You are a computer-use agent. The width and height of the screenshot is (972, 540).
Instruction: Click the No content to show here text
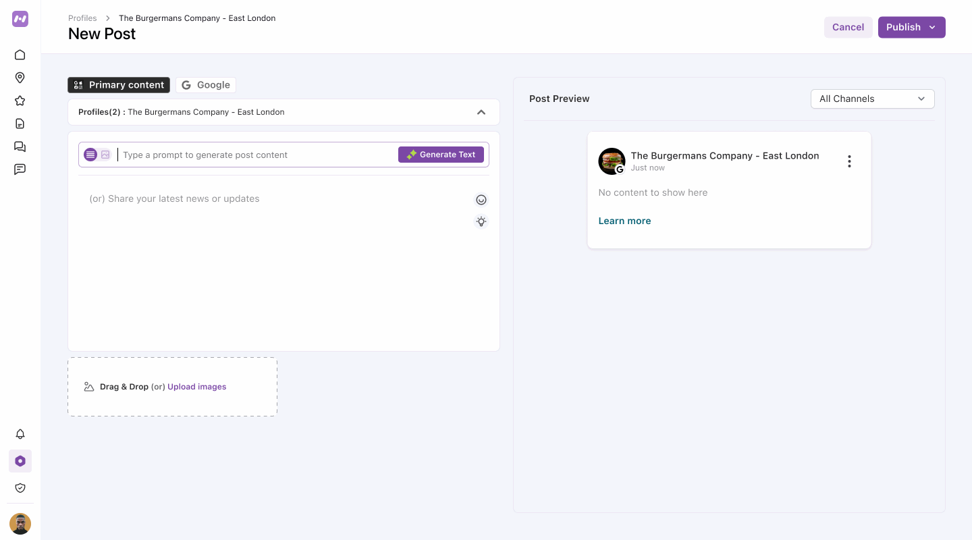(653, 192)
